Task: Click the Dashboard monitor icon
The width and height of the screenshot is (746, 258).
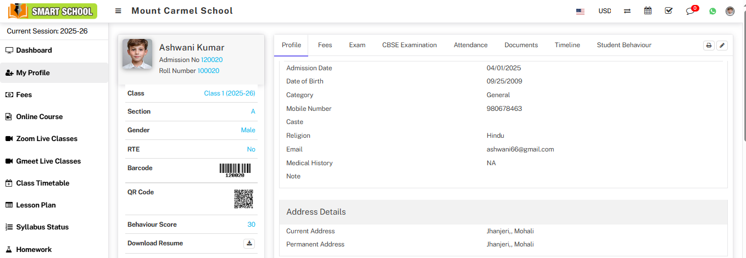Action: [9, 50]
